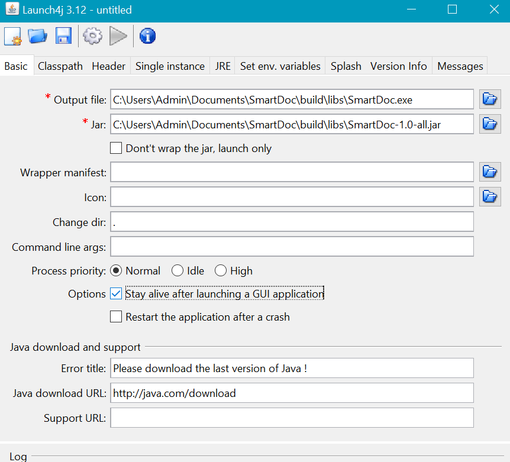Click the Icon path text field
Image resolution: width=510 pixels, height=462 pixels.
point(292,197)
